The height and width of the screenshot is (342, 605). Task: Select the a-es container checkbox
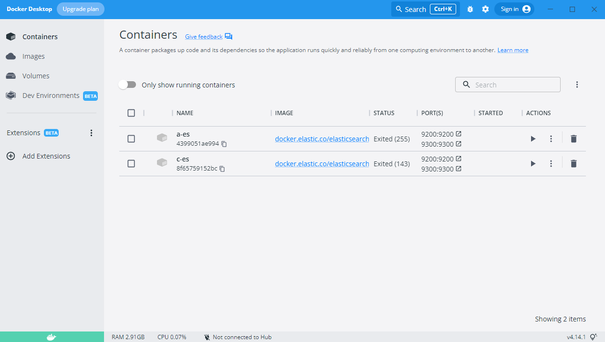click(131, 139)
